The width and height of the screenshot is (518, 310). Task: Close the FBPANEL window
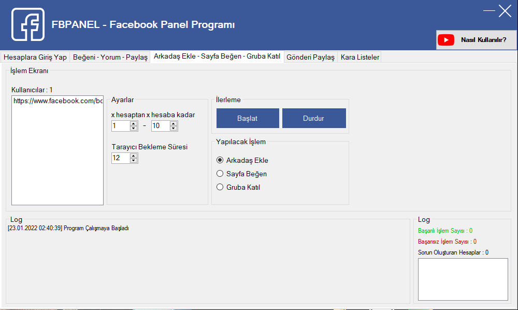[x=505, y=11]
